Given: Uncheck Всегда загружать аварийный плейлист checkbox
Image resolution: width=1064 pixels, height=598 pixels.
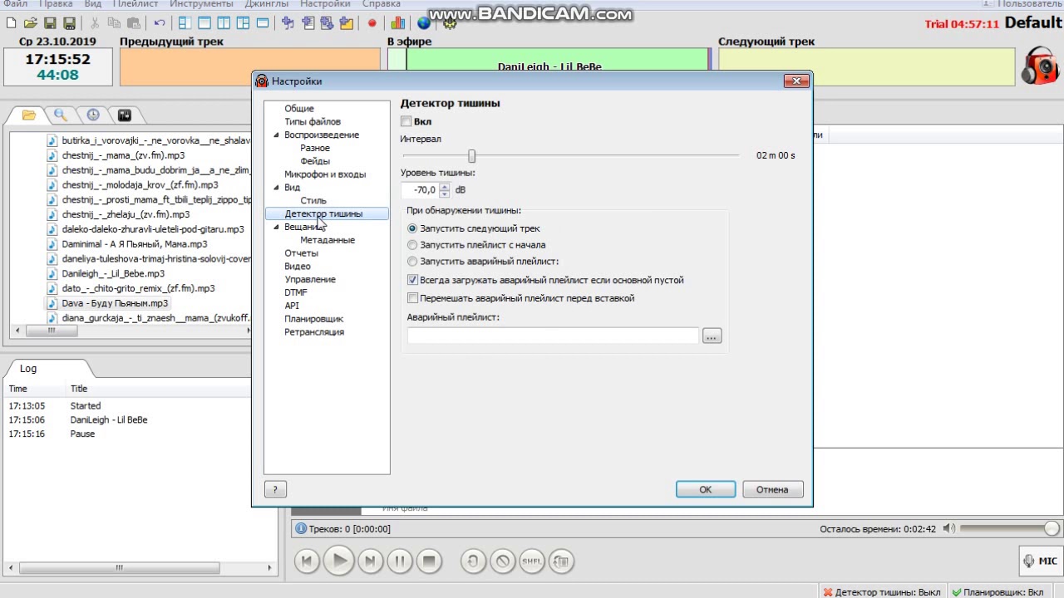Looking at the screenshot, I should (412, 280).
